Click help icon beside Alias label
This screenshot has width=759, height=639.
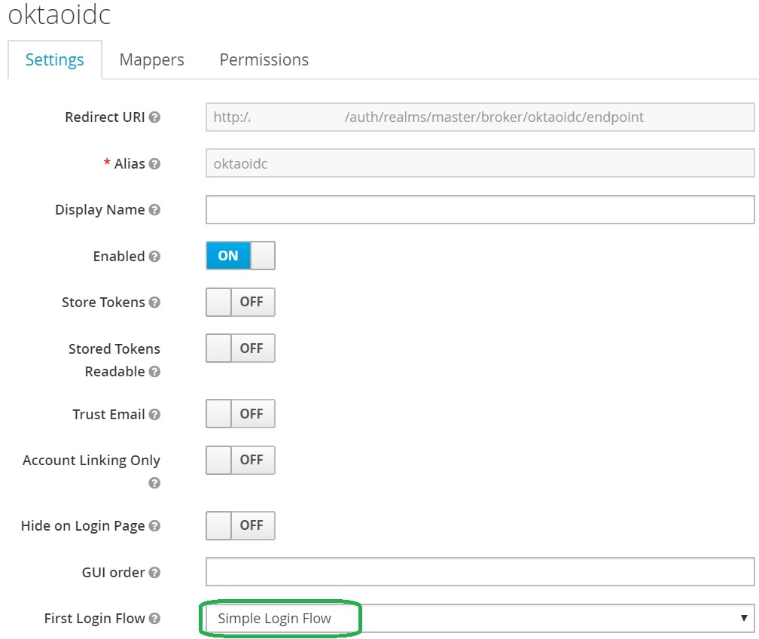154,164
